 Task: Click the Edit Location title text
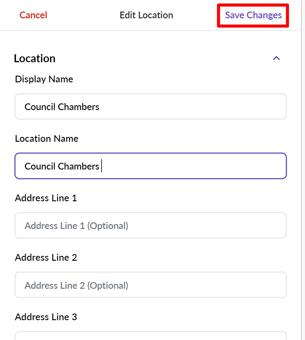(x=146, y=15)
